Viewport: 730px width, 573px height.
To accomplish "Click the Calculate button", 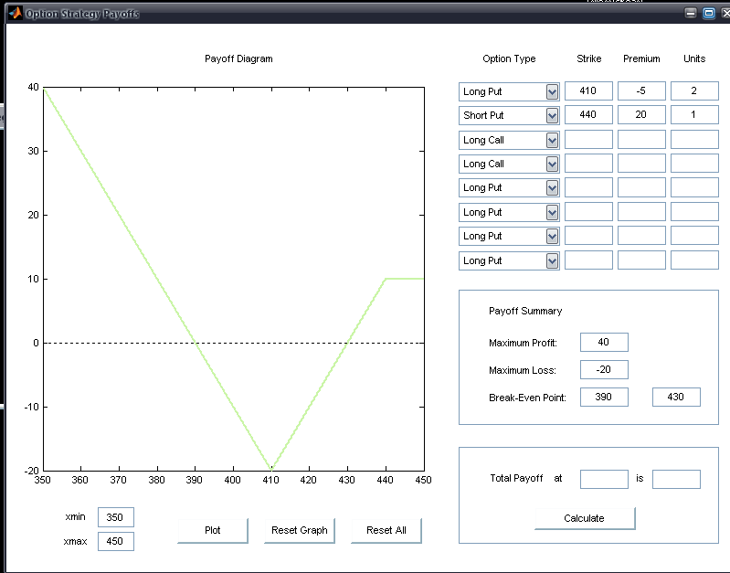I will (x=585, y=518).
